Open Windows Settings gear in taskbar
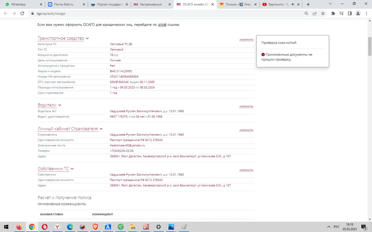Image resolution: width=372 pixels, height=232 pixels. pos(158,227)
